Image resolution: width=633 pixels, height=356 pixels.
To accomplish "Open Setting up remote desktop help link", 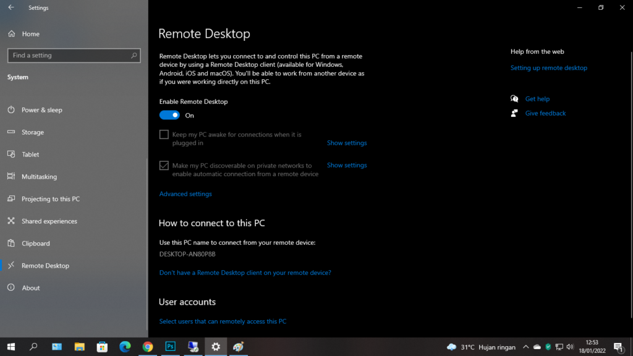I will pyautogui.click(x=548, y=68).
